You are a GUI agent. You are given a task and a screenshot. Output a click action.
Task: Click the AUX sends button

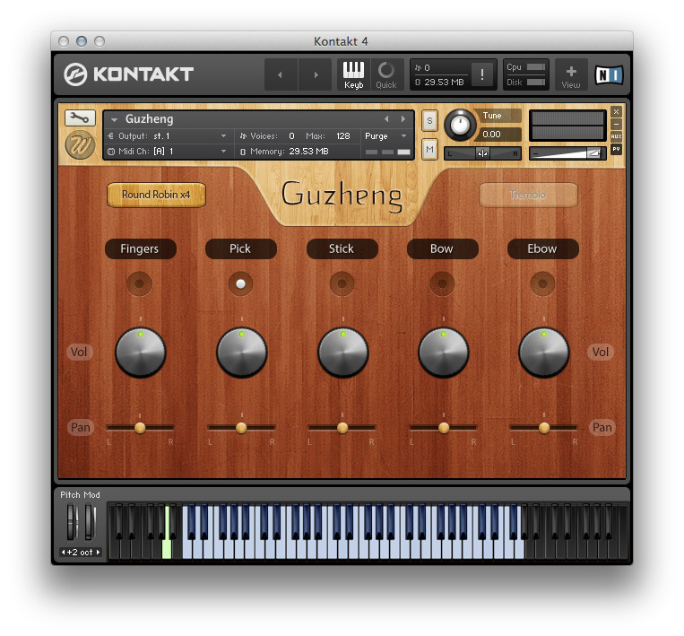(616, 136)
